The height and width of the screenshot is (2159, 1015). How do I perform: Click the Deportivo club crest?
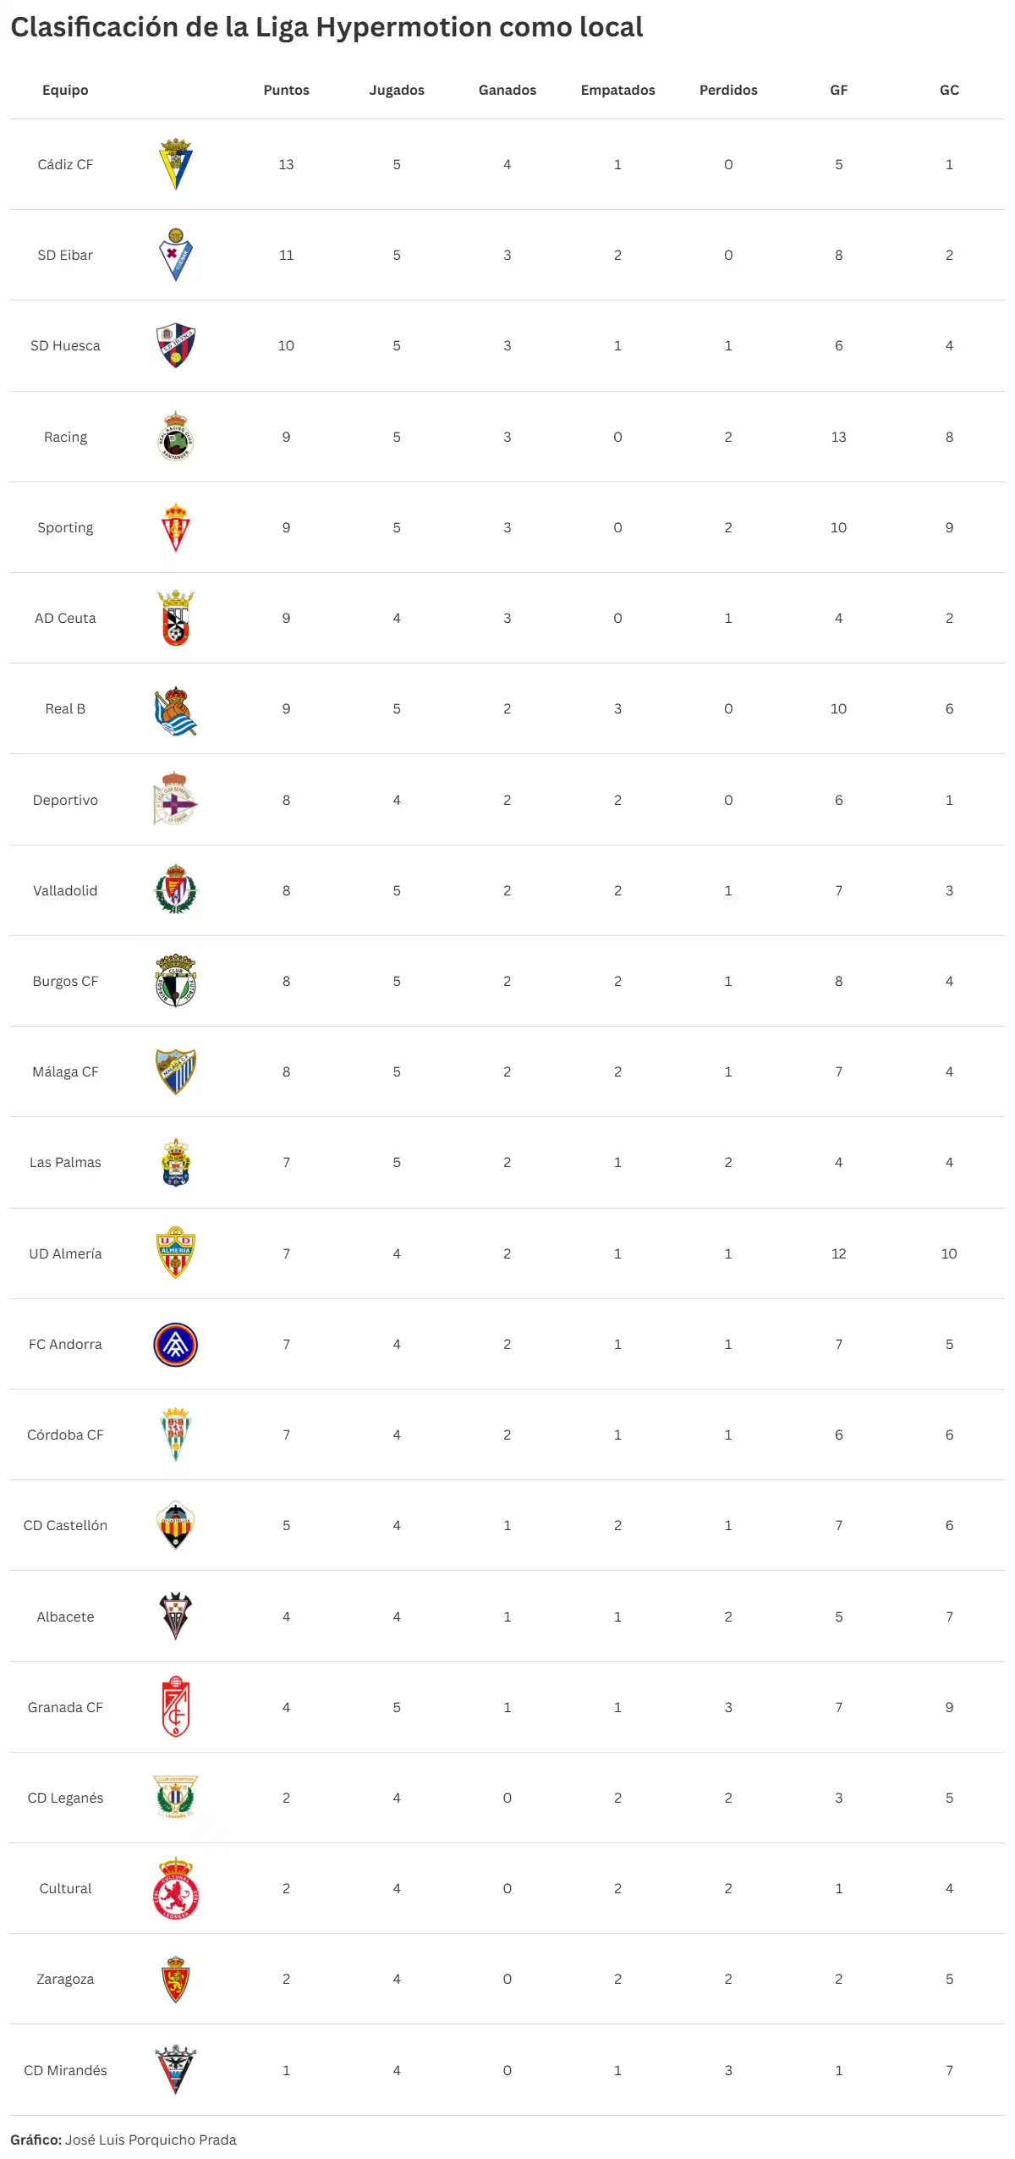176,800
